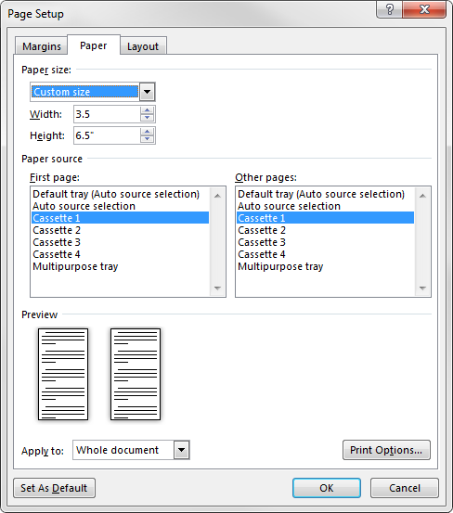
Task: Open Print Options
Action: (x=386, y=450)
